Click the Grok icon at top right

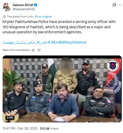coord(114,5)
